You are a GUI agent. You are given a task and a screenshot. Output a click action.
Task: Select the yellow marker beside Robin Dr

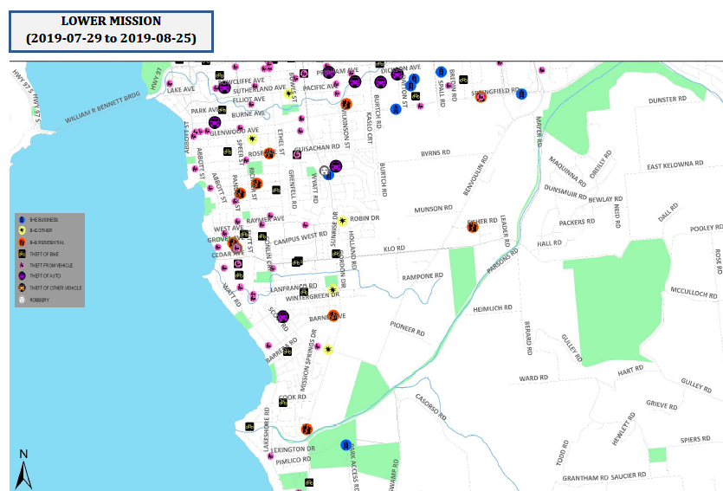[x=342, y=221]
